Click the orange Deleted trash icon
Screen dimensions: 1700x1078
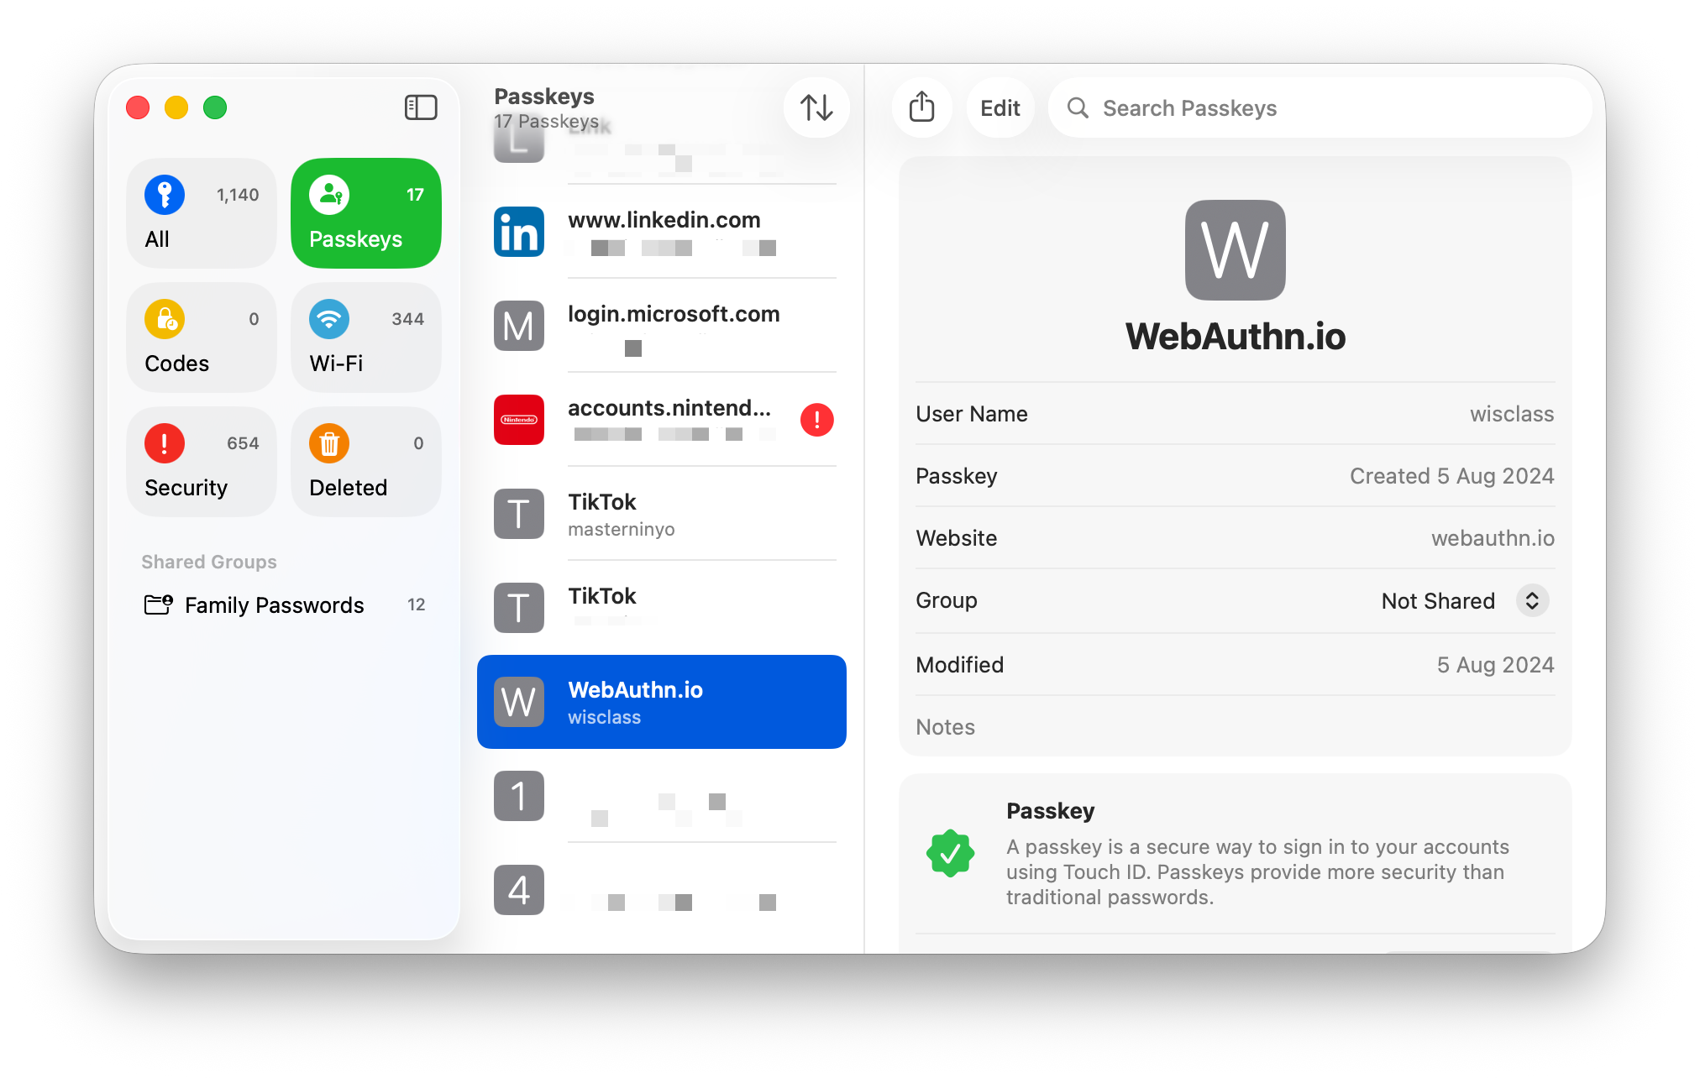329,443
